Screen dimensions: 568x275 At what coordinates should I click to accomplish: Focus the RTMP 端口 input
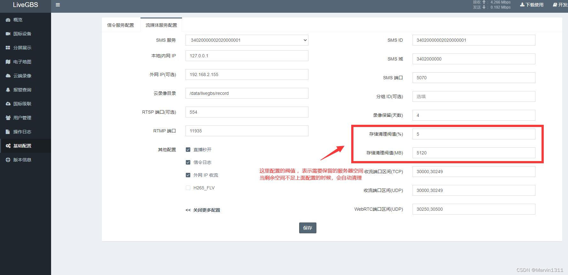247,131
